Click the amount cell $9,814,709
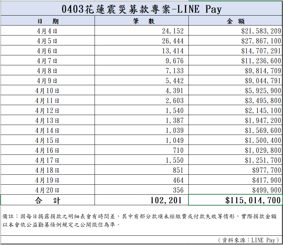Viewport: 283px width, 245px height. click(236, 70)
